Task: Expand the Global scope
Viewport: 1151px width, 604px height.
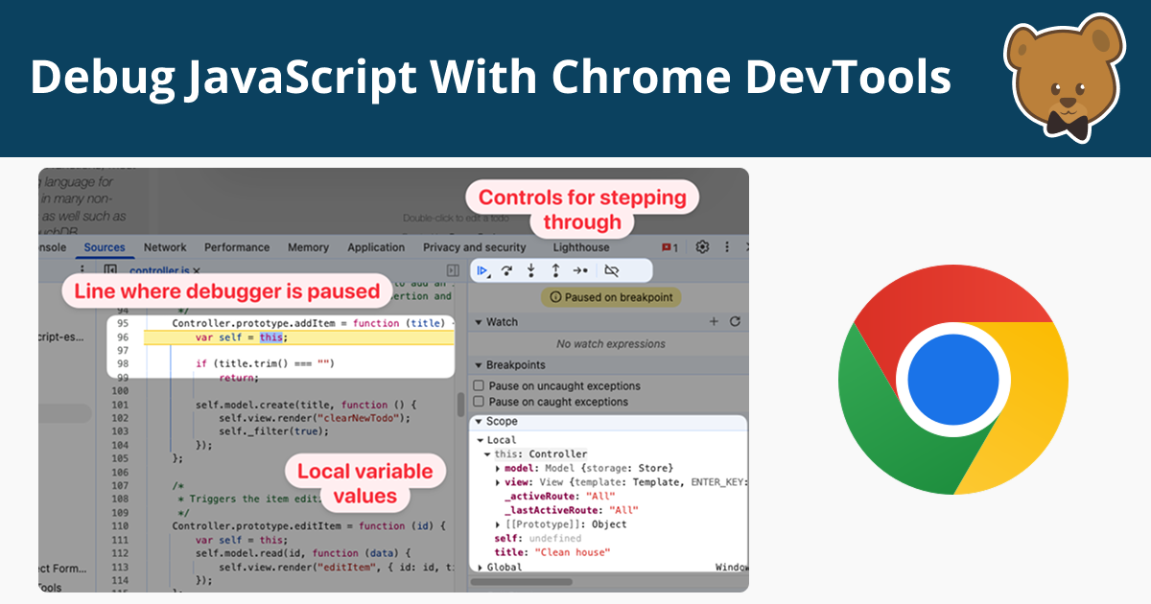Action: tap(480, 568)
